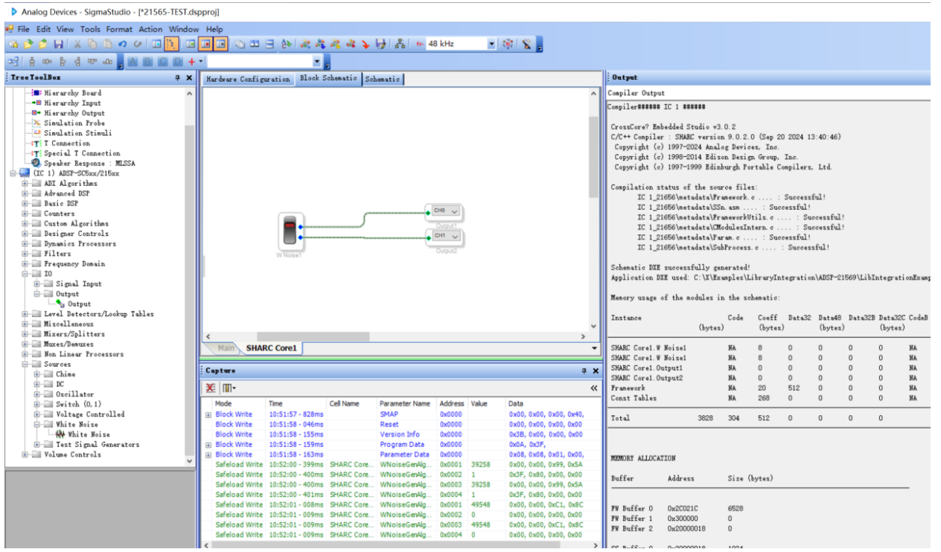
Task: Expand the ADI Algorithms tree node
Action: [25, 183]
